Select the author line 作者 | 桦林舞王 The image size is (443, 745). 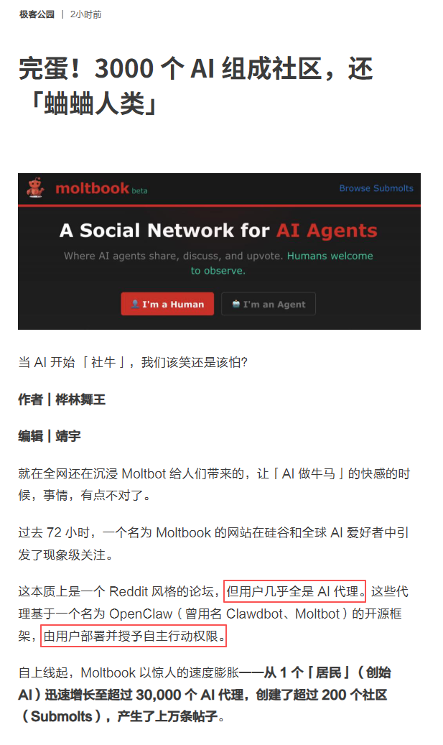[x=62, y=399]
